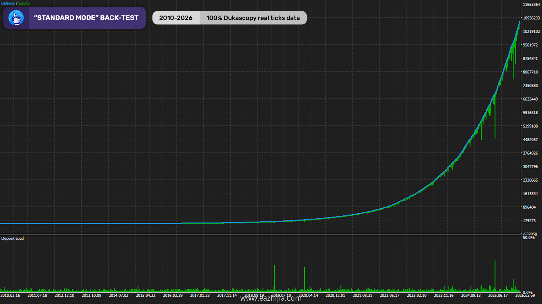
Task: Click the 0.0% deposit load axis label
Action: [528, 292]
